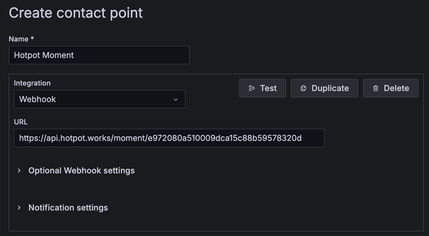Place cursor at the URL's trailing hash text
Image resolution: width=429 pixels, height=236 pixels.
click(225, 138)
